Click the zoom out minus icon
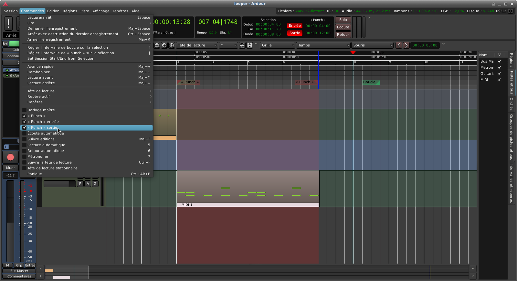The height and width of the screenshot is (281, 517). pos(157,45)
